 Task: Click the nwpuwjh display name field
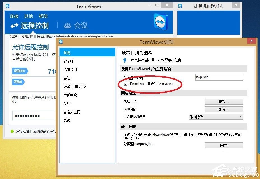click(x=219, y=77)
